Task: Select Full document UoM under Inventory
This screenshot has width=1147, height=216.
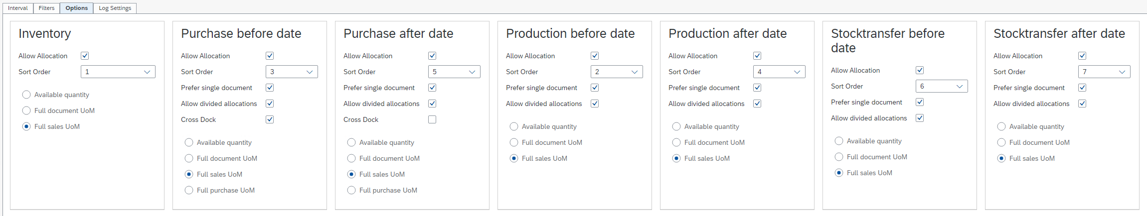Action: point(27,110)
